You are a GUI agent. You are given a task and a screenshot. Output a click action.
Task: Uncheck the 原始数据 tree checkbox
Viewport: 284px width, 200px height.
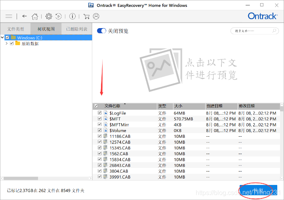(11, 43)
